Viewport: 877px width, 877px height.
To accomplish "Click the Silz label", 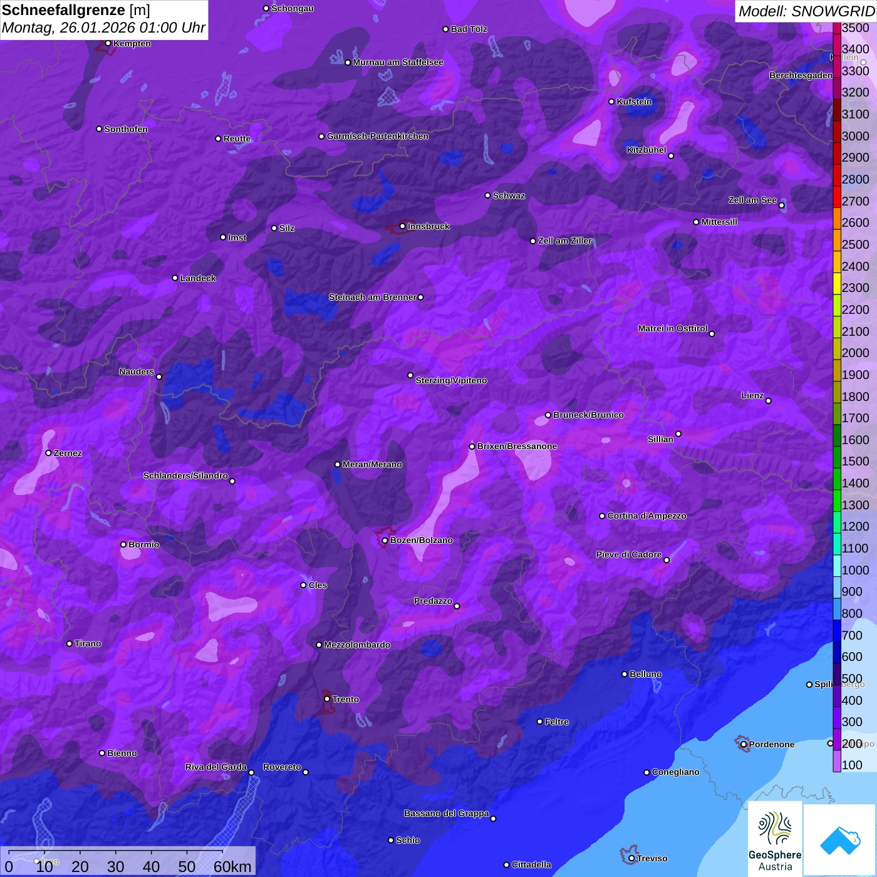I will [287, 228].
